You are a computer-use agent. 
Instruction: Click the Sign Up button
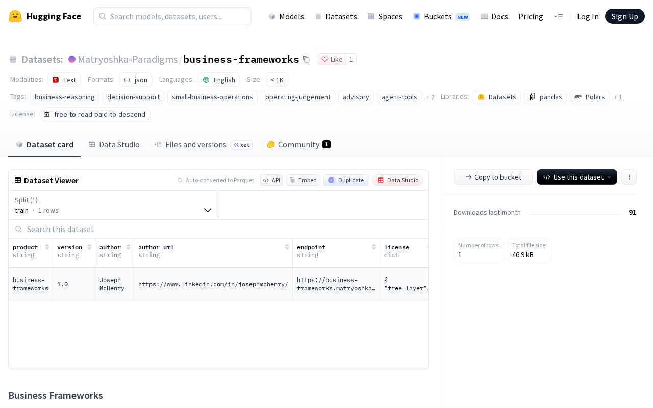coord(625,16)
